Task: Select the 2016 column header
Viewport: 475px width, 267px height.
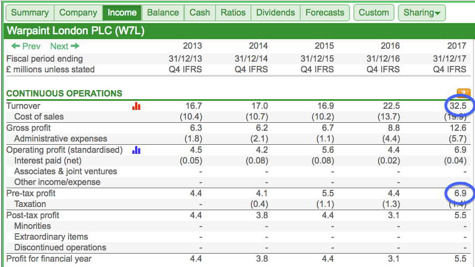Action: 390,46
